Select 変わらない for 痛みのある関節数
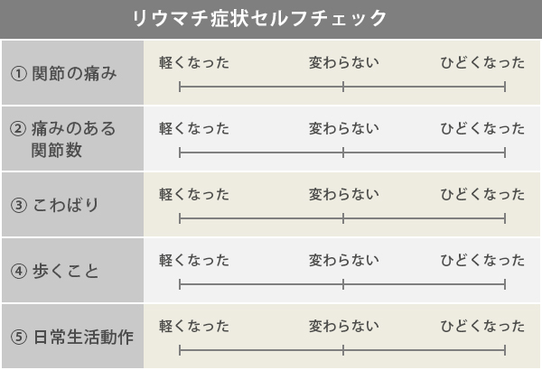 click(x=344, y=128)
